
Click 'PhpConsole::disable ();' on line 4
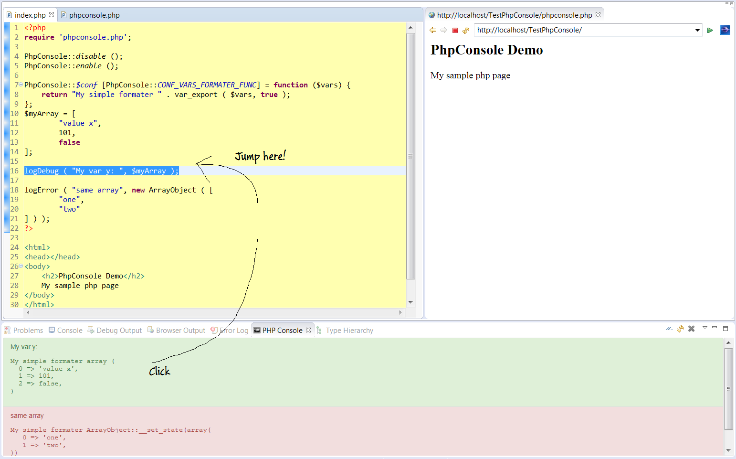tap(74, 56)
